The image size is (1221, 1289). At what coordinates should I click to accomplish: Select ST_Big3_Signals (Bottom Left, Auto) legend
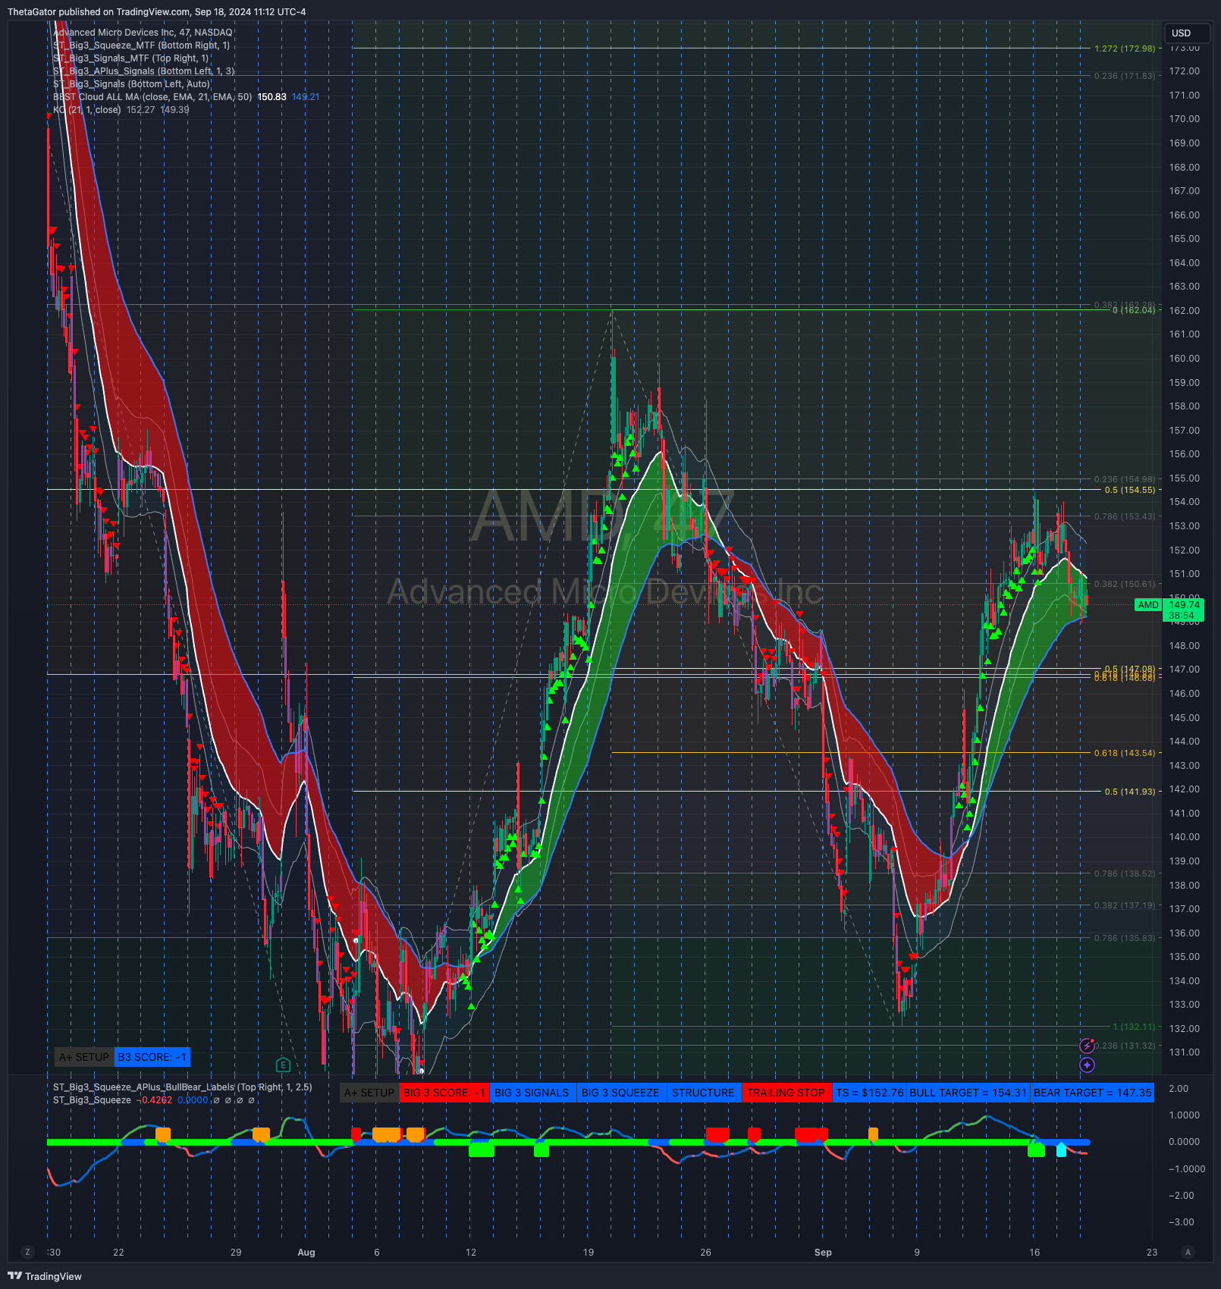tap(131, 84)
